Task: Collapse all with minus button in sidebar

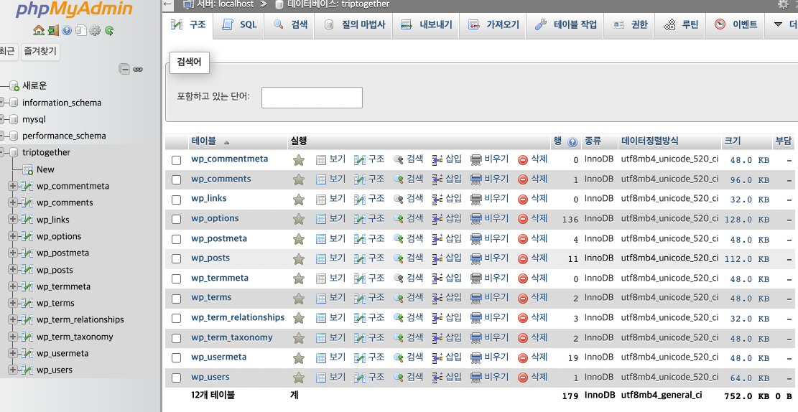Action: click(x=124, y=69)
